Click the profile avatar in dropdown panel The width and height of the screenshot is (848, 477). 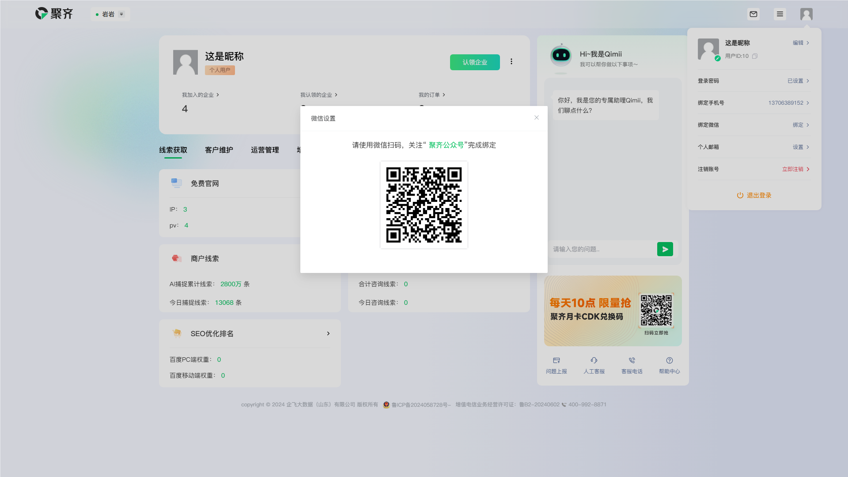(x=708, y=49)
